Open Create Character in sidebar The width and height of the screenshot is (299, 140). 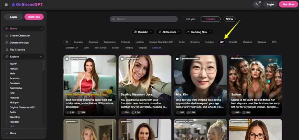[24, 36]
